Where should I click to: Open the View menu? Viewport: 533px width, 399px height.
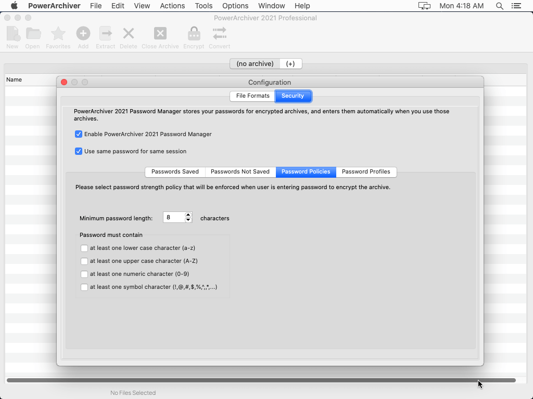[x=142, y=6]
